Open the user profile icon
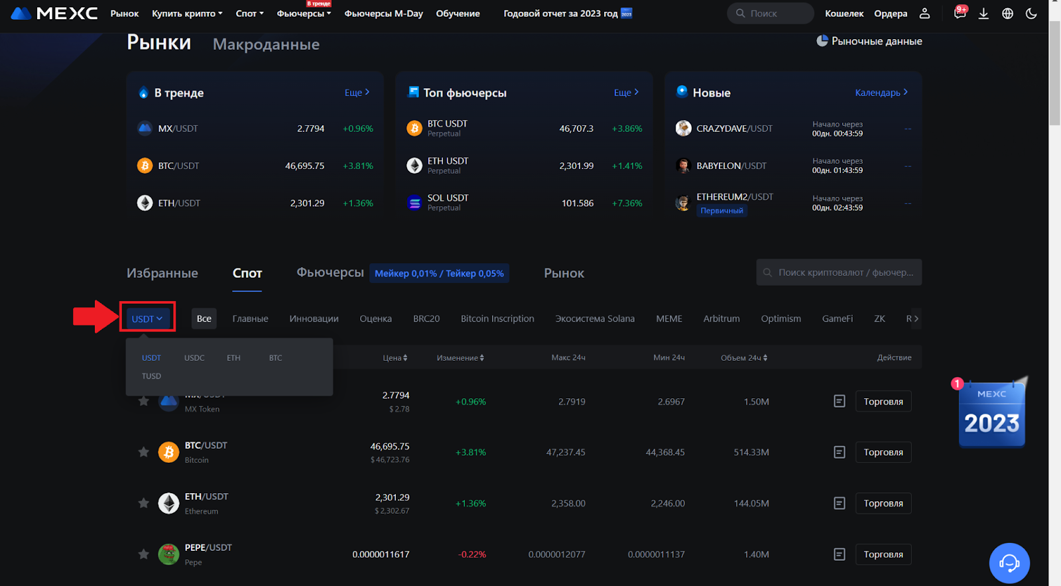1061x586 pixels. pos(924,13)
